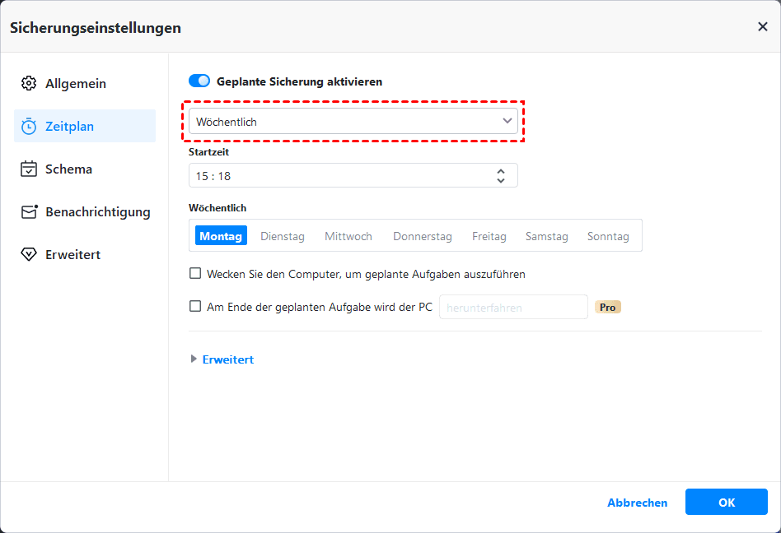
Task: Select Freitag as backup day
Action: (x=489, y=236)
